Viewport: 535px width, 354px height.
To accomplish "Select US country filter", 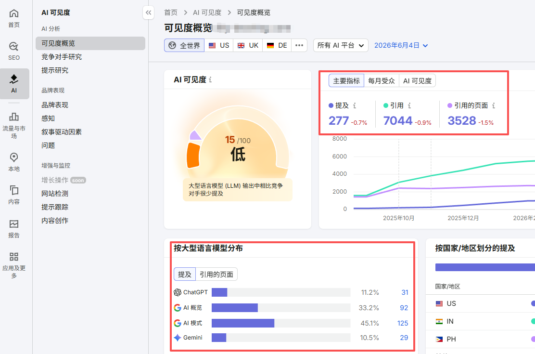I will [219, 45].
